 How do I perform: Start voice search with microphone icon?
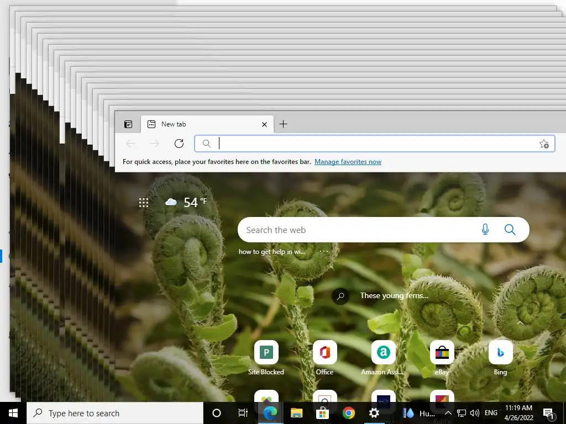485,229
